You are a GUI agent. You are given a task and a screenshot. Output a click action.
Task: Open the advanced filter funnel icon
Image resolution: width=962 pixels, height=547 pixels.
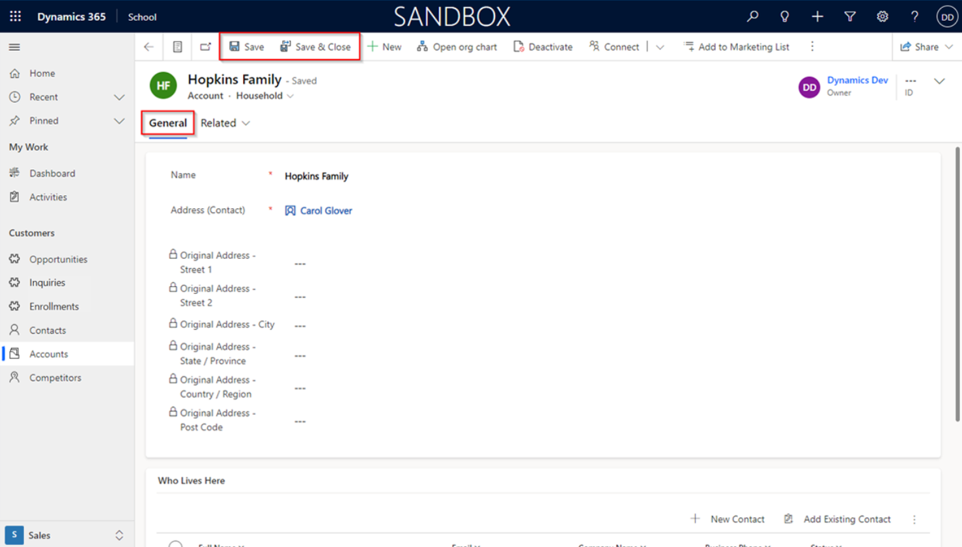tap(849, 16)
